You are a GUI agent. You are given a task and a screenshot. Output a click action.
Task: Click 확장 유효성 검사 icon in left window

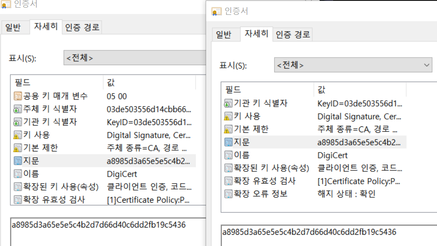click(x=18, y=200)
